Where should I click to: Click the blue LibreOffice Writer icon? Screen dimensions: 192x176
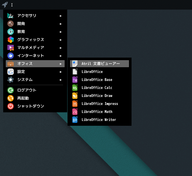(75, 120)
